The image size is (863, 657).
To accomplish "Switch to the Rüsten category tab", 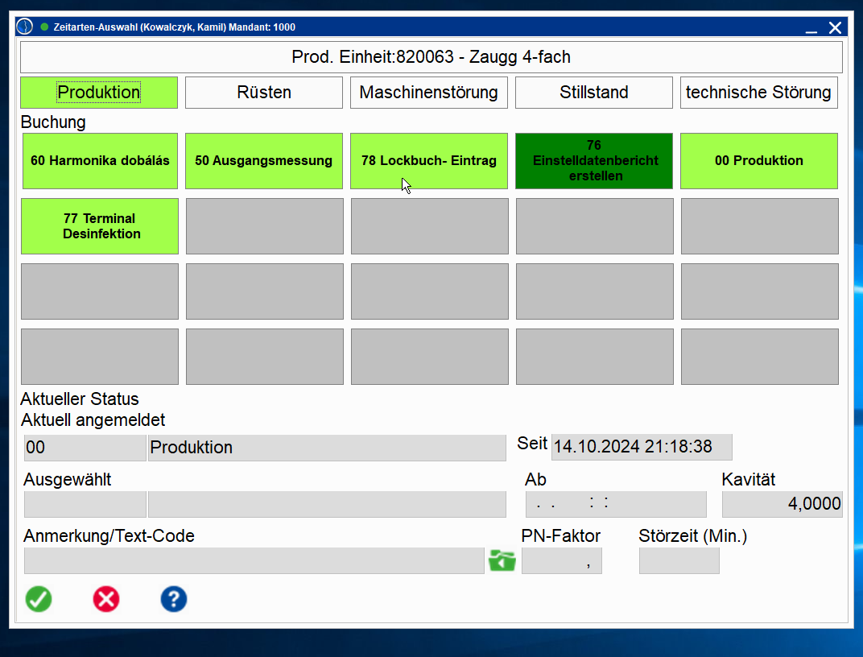I will [264, 93].
